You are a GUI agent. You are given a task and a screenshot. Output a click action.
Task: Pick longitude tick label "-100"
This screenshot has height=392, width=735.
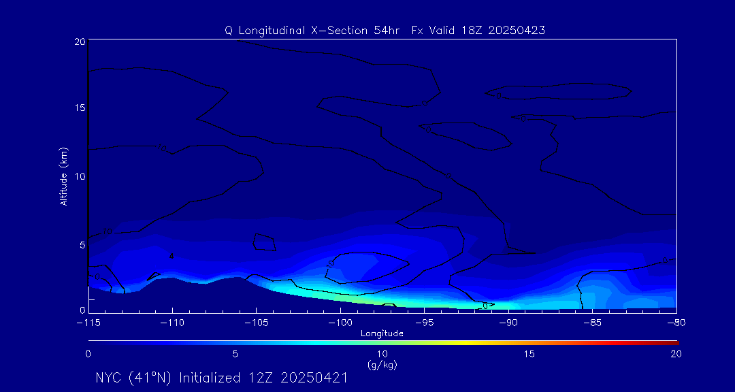(x=340, y=323)
